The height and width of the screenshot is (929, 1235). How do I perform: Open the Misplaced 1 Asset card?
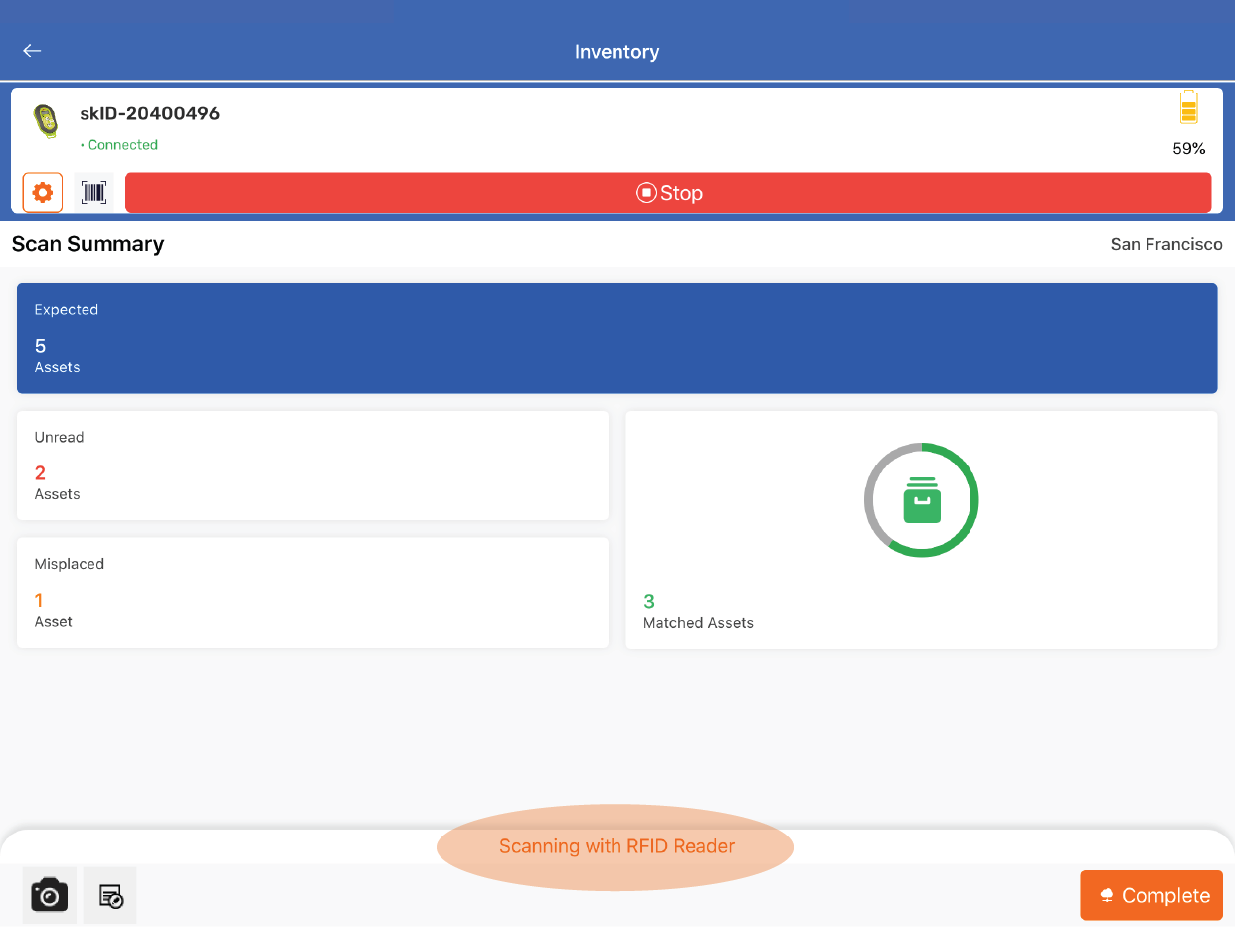312,593
